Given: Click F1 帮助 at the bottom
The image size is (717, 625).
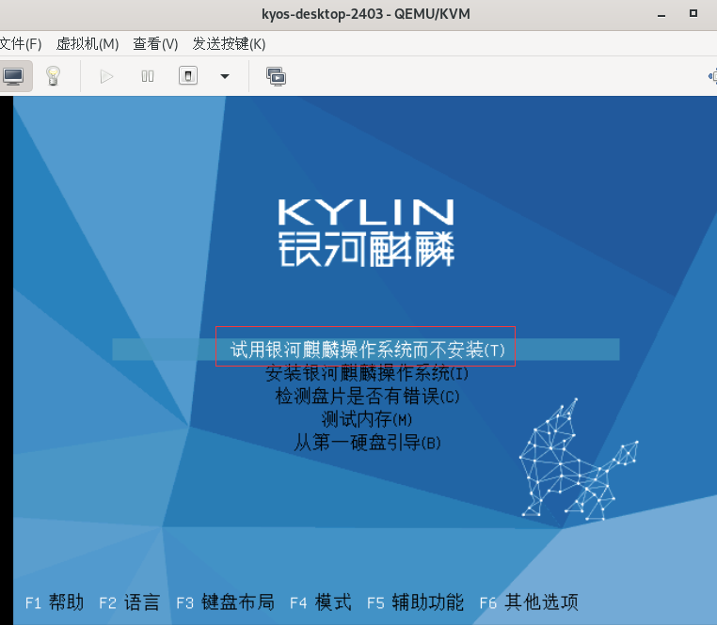Looking at the screenshot, I should click(55, 602).
